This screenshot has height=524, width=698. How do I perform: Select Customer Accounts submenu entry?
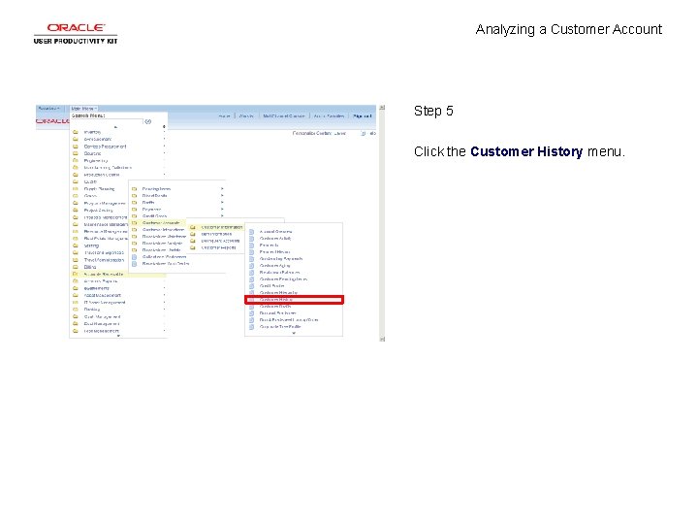pyautogui.click(x=161, y=223)
